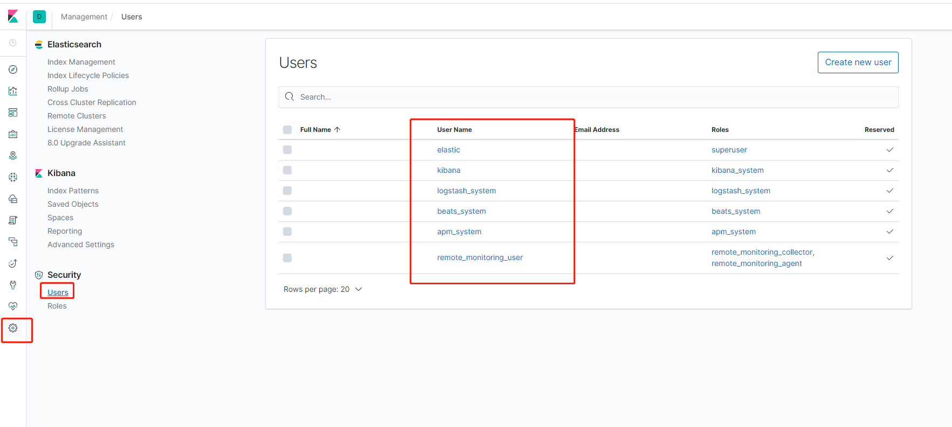Open the recently viewed clock icon
Image resolution: width=952 pixels, height=427 pixels.
tap(13, 43)
